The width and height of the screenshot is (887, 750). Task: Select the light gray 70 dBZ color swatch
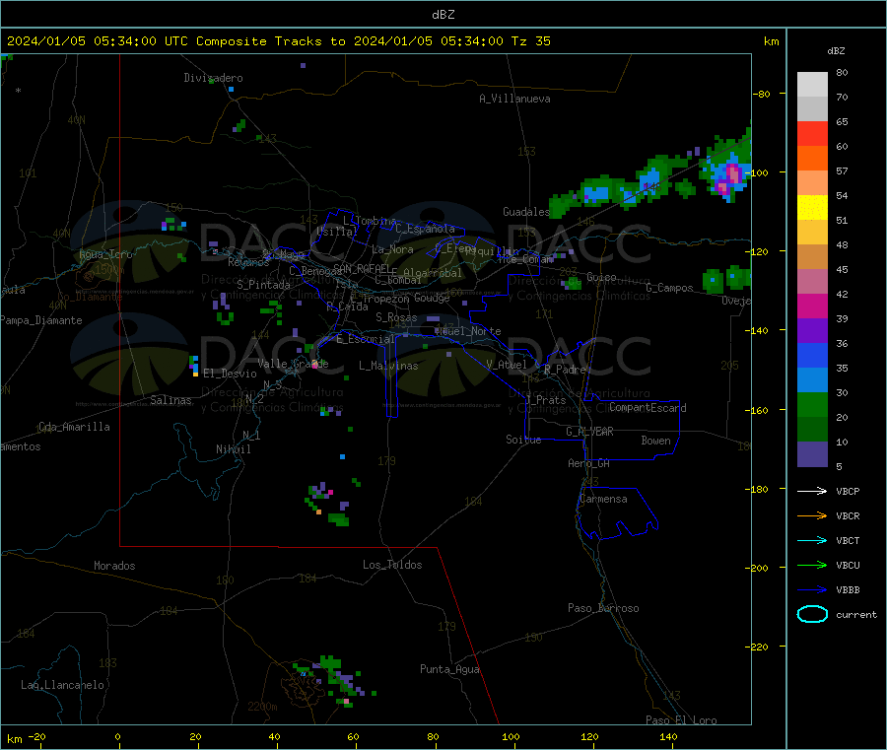[x=812, y=85]
